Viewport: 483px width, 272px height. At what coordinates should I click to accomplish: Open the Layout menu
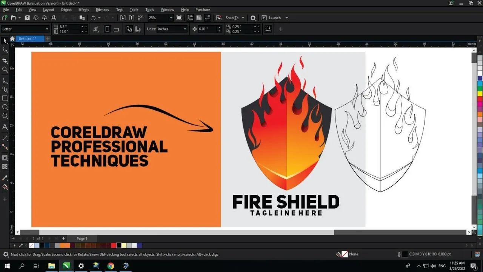48,9
